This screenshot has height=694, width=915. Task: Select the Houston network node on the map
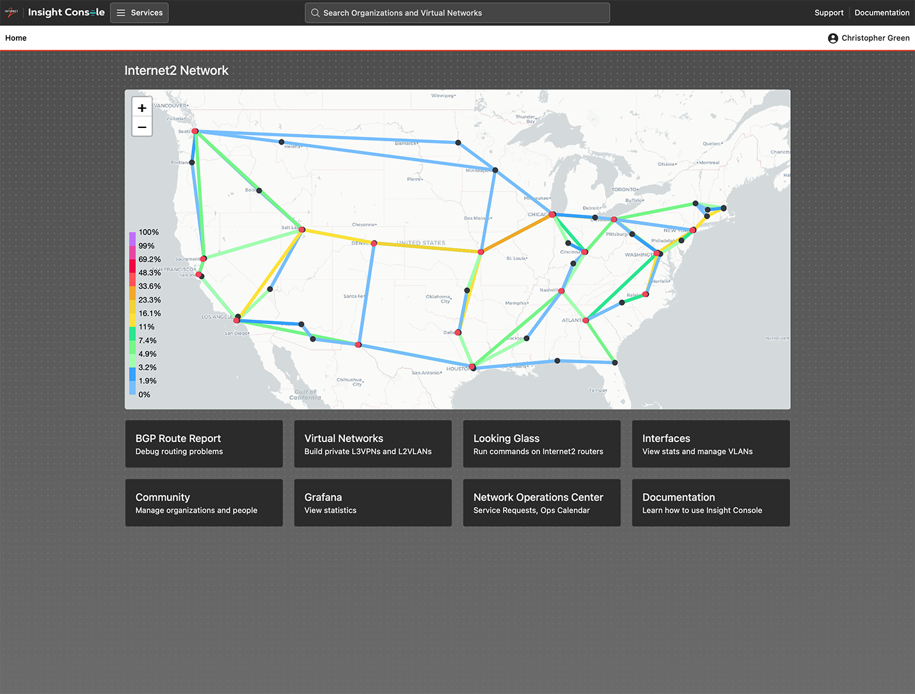coord(472,367)
